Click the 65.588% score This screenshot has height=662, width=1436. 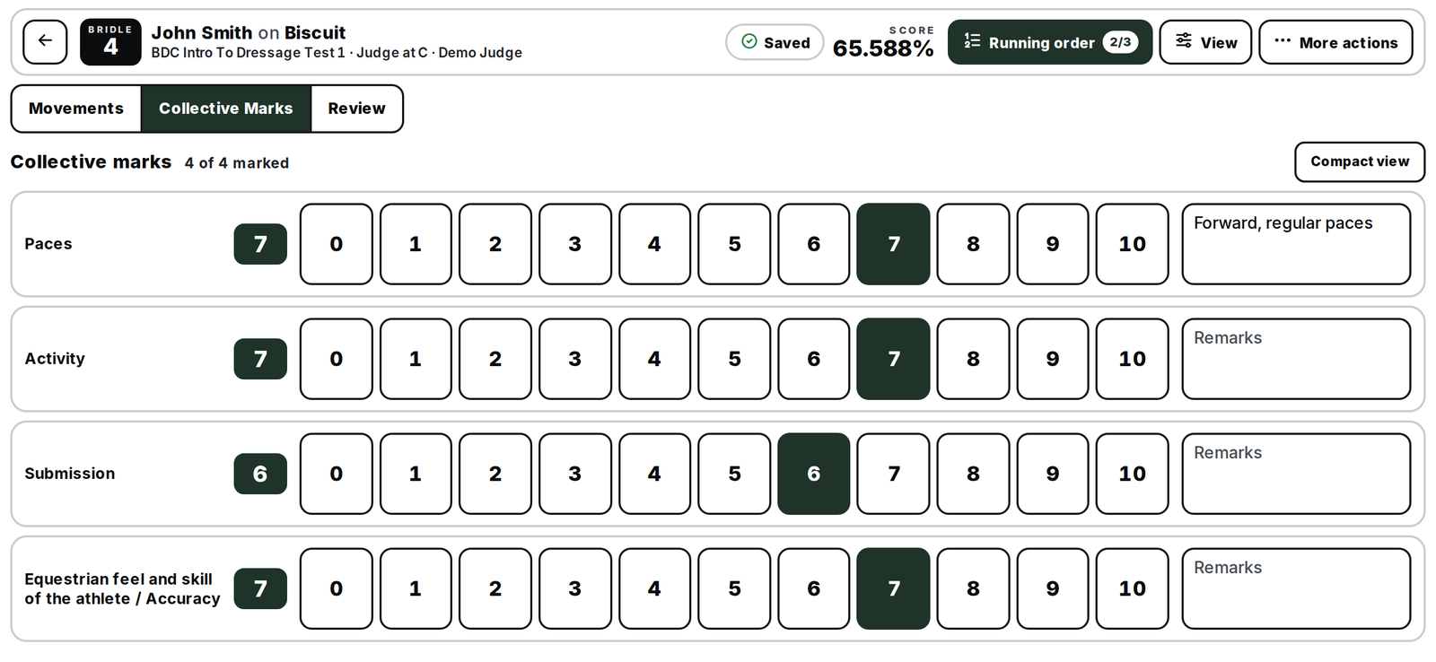coord(883,48)
